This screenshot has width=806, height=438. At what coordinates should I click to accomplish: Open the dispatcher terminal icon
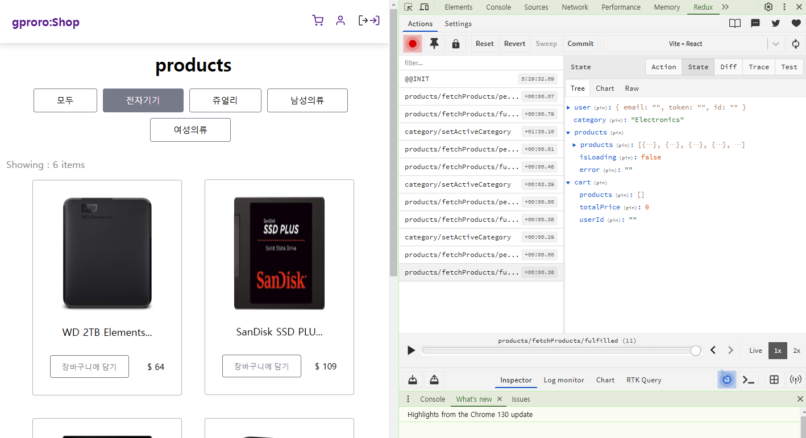pyautogui.click(x=749, y=380)
